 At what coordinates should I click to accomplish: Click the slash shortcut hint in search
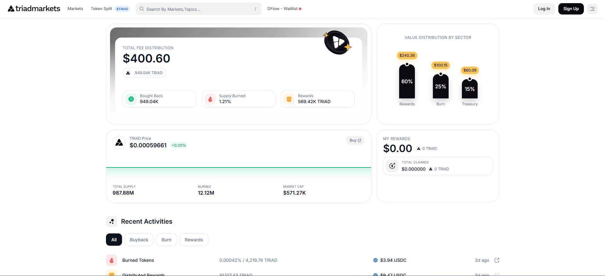tap(255, 9)
